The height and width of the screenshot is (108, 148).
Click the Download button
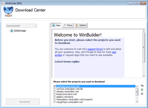23,102
